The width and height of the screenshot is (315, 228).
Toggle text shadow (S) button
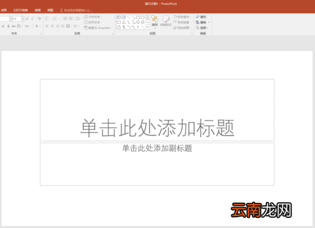tap(8, 26)
